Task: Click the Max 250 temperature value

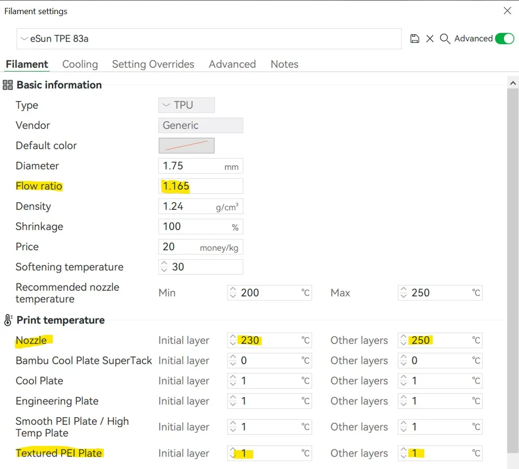Action: tap(420, 292)
